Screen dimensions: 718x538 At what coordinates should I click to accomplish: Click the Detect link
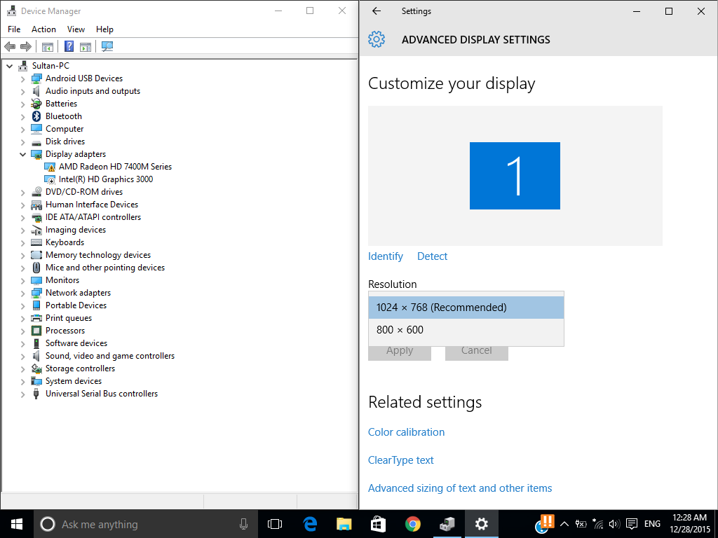[432, 256]
